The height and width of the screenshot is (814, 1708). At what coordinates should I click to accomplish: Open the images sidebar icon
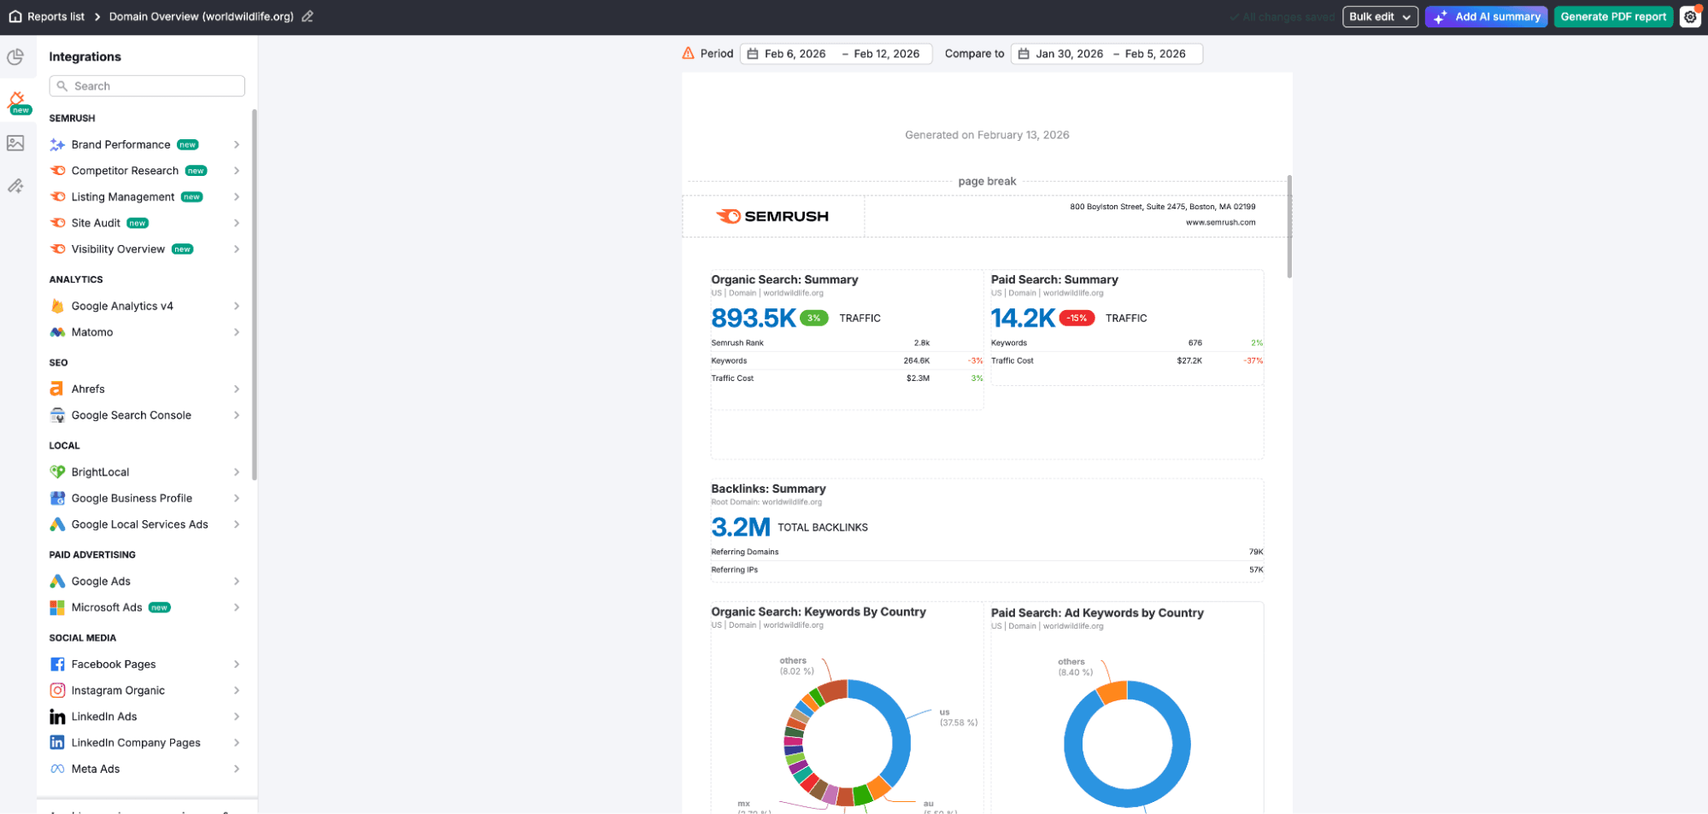pos(15,143)
